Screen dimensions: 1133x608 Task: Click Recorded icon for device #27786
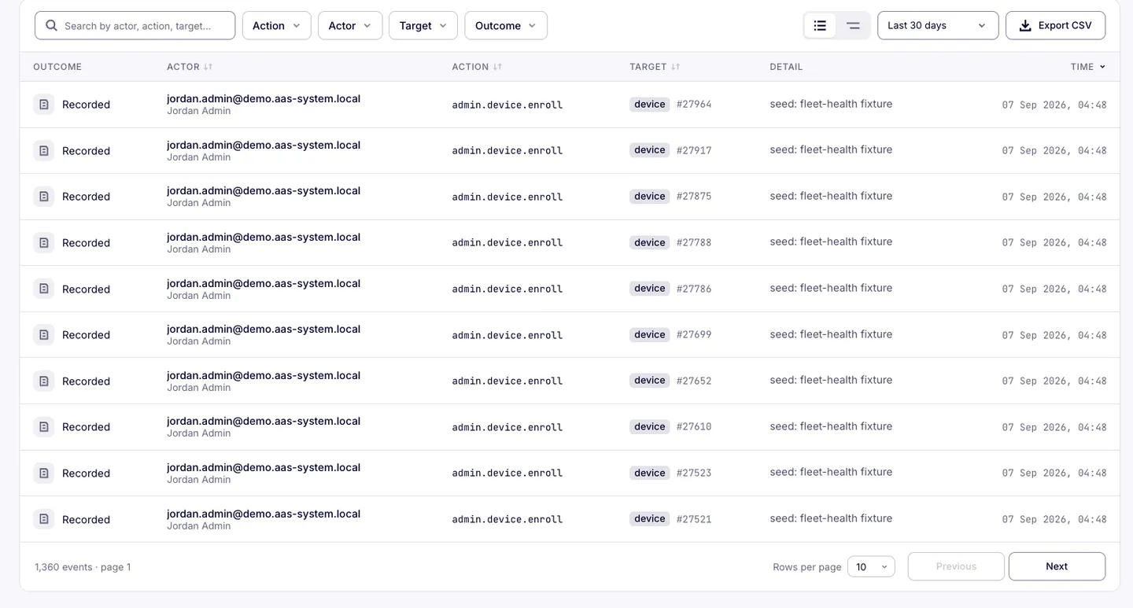click(44, 289)
